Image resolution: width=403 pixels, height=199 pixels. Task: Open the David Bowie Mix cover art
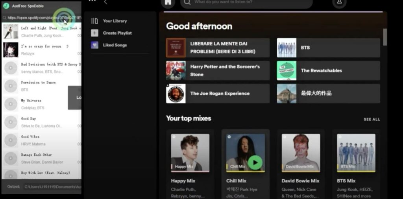(301, 153)
